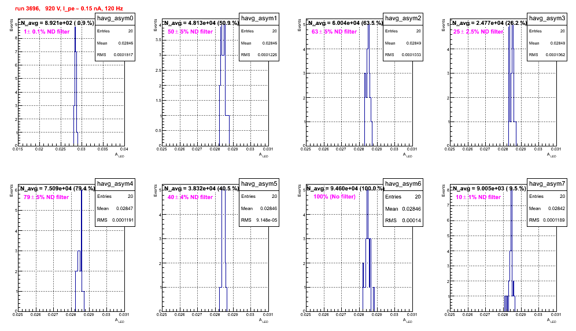The image size is (576, 331).
Task: Select the havg_asym6 stats box title
Action: coord(403,183)
